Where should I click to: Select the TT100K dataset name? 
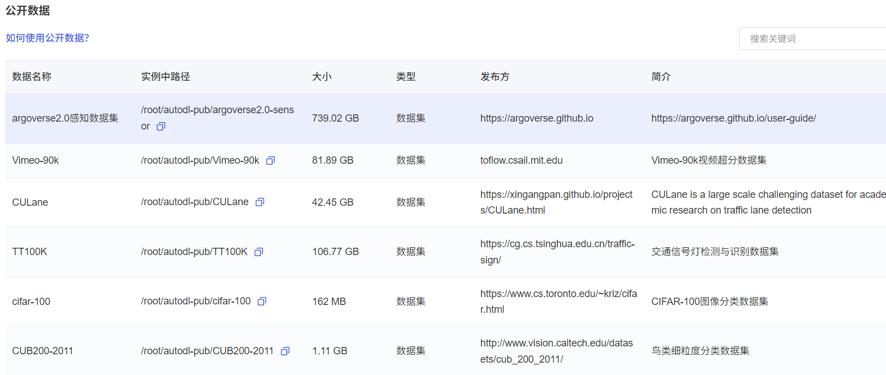point(30,252)
